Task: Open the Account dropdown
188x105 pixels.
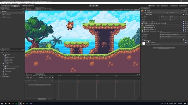Action: point(164,6)
